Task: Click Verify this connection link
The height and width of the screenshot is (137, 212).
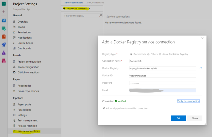Action: coord(188,101)
